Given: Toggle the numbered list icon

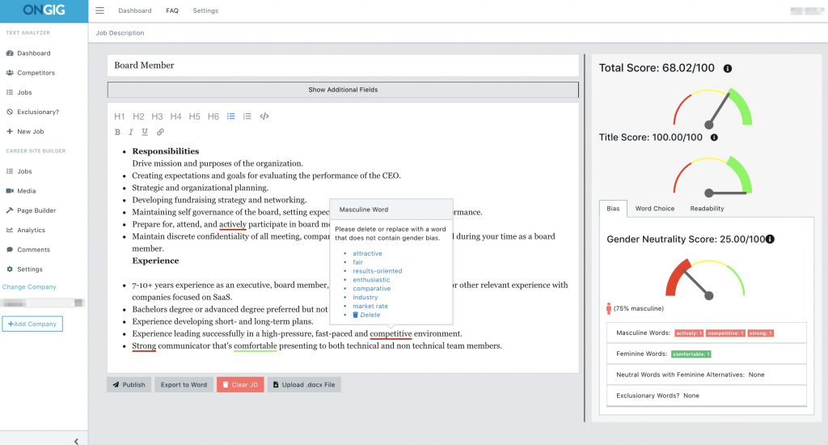Looking at the screenshot, I should [x=247, y=117].
